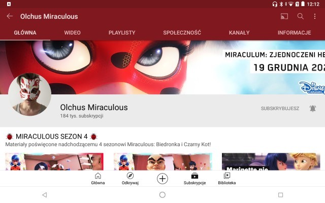
Task: Switch to the PLAYLISTY tab
Action: coord(122,32)
